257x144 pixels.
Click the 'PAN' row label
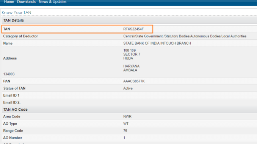pyautogui.click(x=6, y=81)
